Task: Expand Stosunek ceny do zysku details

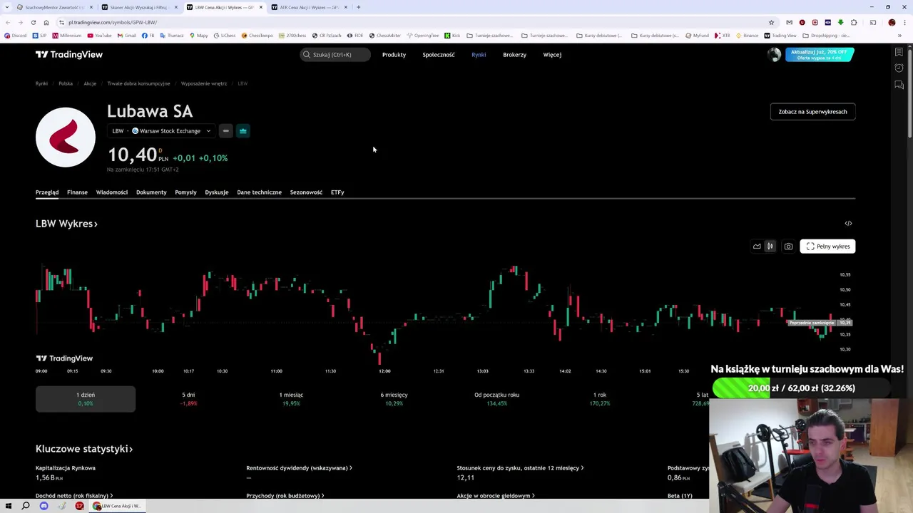Action: coord(520,468)
